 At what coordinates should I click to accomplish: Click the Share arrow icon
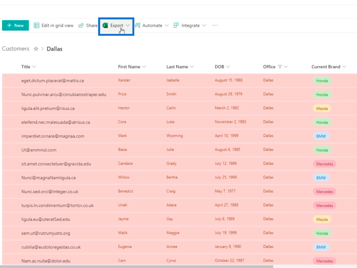pos(81,25)
